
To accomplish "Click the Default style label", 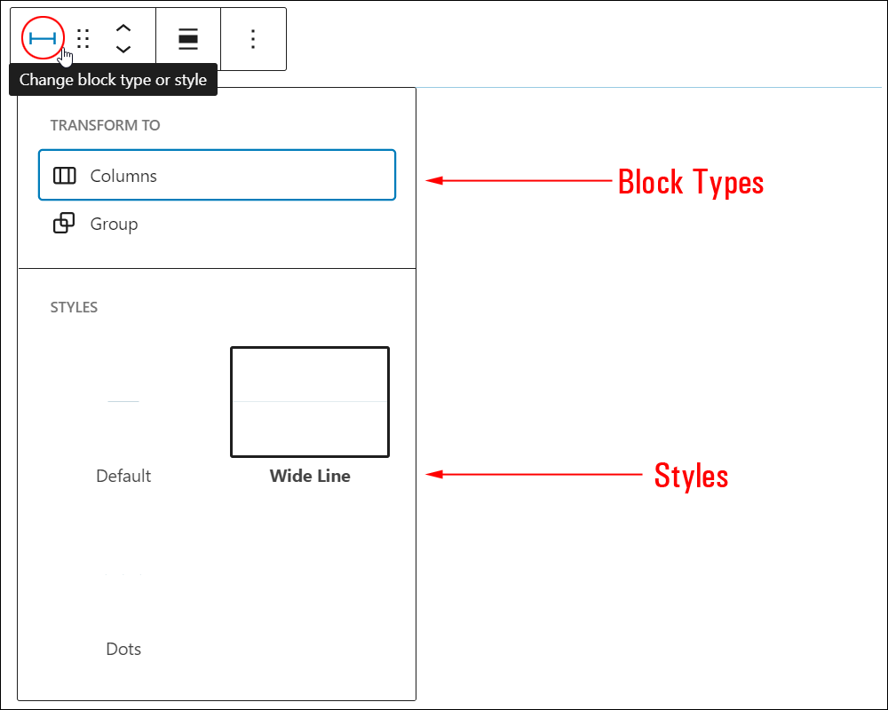I will tap(123, 476).
